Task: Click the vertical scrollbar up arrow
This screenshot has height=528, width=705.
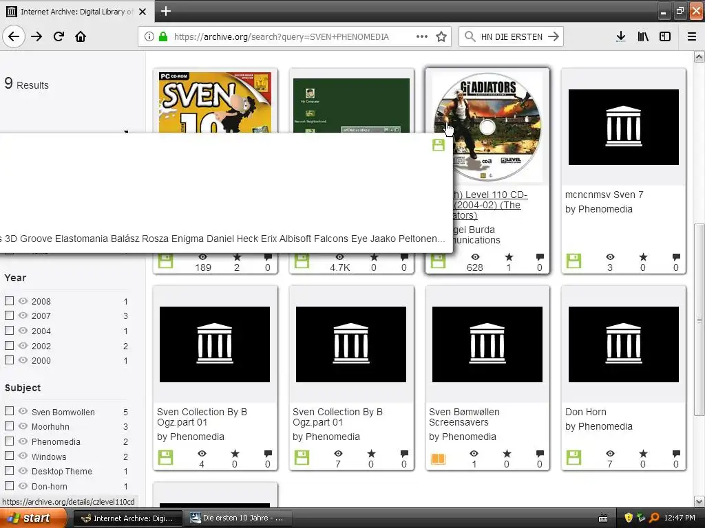Action: coord(699,56)
